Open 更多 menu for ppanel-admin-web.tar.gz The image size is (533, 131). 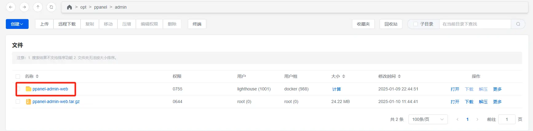pos(497,102)
